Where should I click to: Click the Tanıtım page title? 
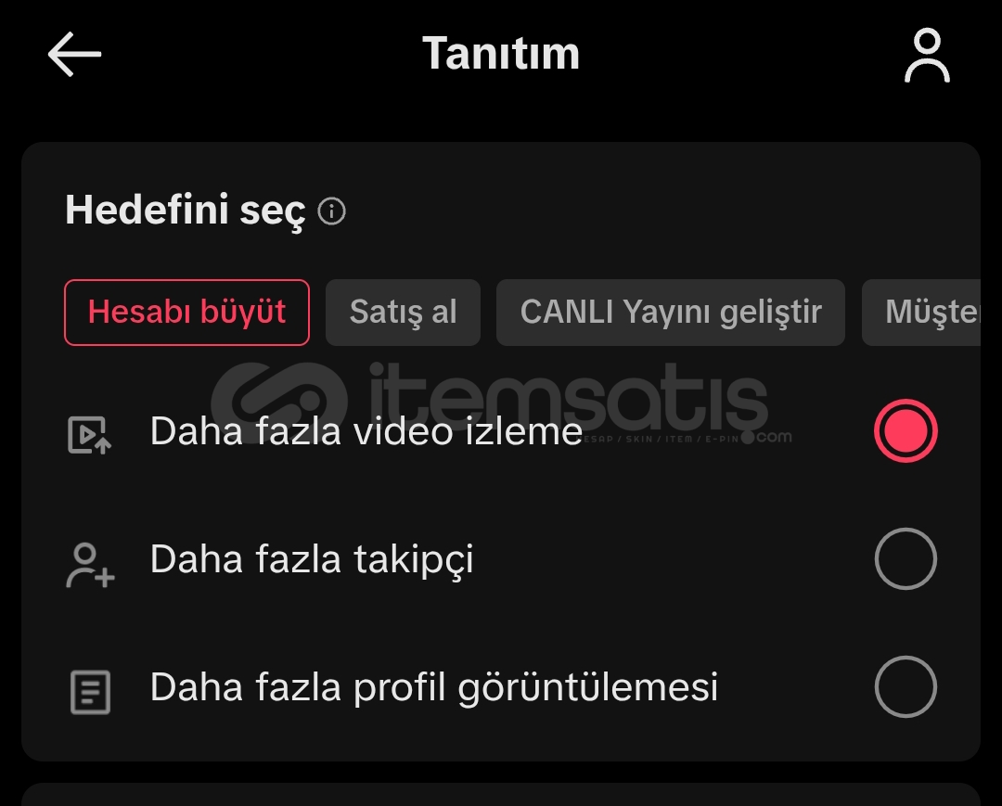coord(501,53)
